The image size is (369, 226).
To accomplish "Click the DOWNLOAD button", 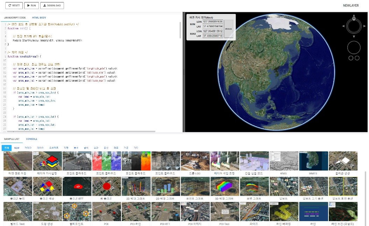I will (x=52, y=6).
